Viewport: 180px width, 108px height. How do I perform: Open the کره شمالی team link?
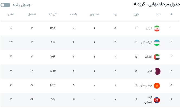148,100
